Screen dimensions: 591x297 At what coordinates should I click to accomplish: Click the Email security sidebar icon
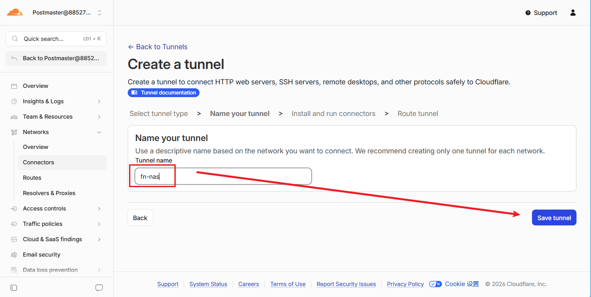14,254
